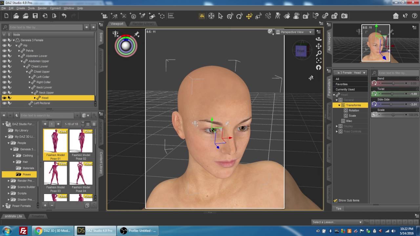Select the Universal tool (yellow cross arrows)
420x236 pixels.
[249, 16]
